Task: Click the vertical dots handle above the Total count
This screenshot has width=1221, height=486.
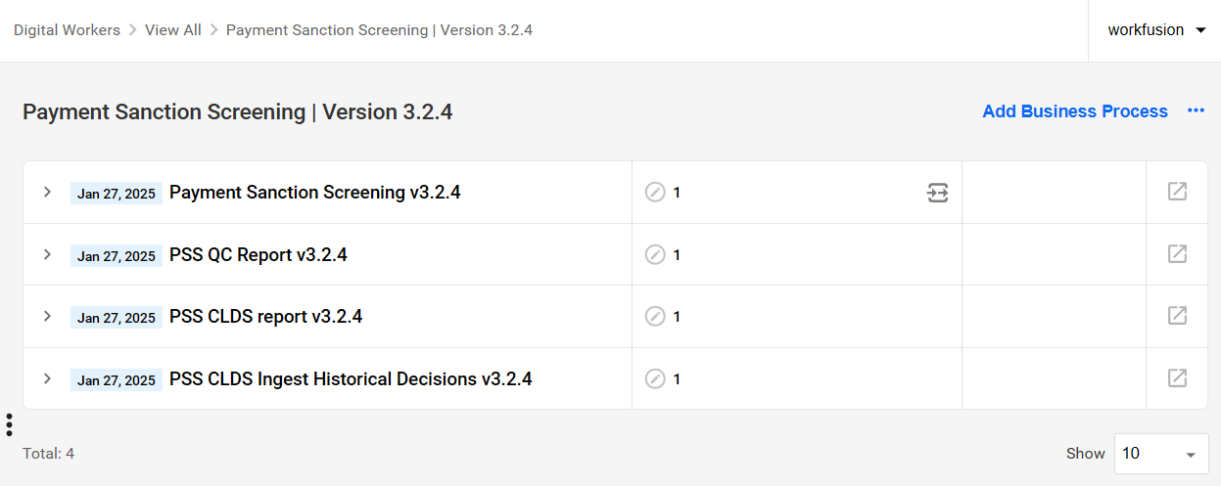Action: point(9,424)
